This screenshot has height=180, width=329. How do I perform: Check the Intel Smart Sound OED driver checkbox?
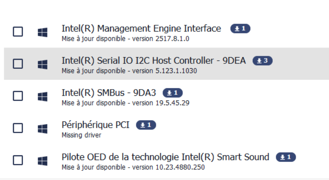[x=18, y=160]
